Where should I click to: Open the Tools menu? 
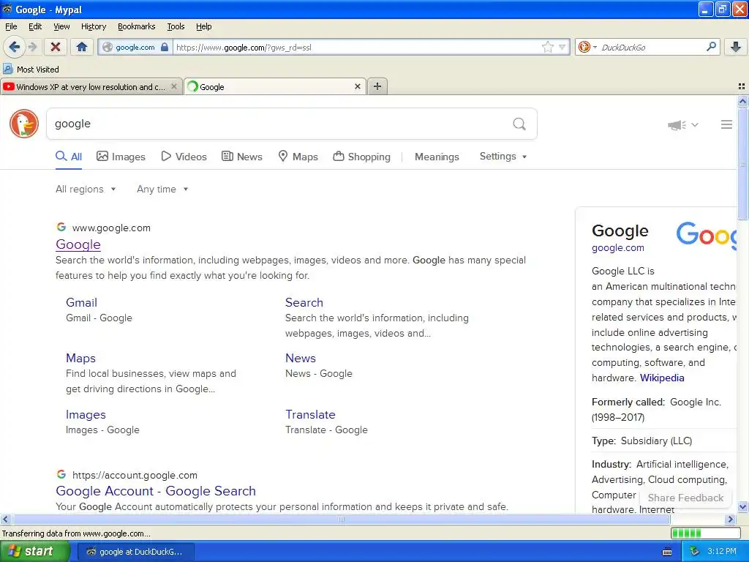click(x=176, y=26)
